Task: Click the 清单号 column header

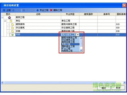Action: point(107,14)
